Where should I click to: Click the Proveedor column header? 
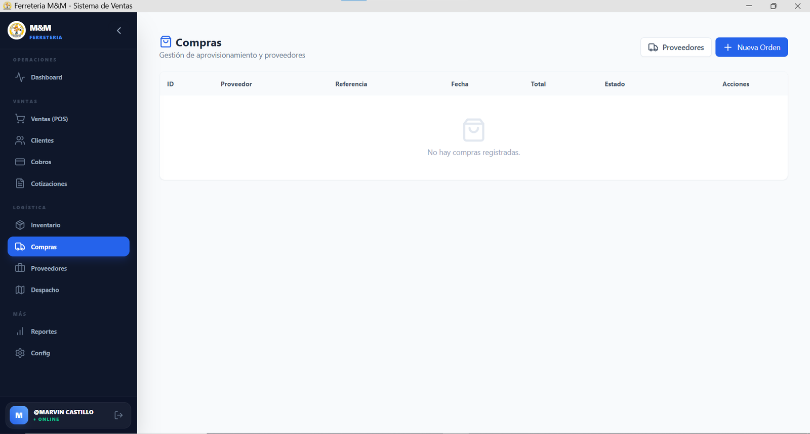click(236, 84)
